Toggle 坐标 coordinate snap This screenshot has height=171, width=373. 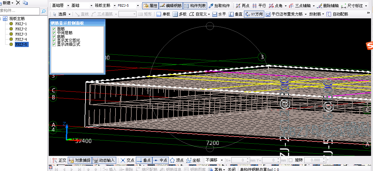193,160
